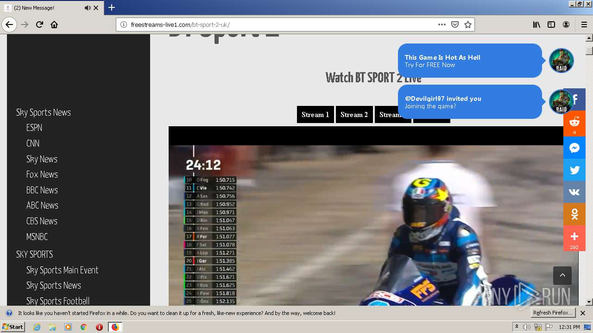Viewport: 593px width, 333px height.
Task: Open page actions three-dot menu
Action: pos(442,25)
